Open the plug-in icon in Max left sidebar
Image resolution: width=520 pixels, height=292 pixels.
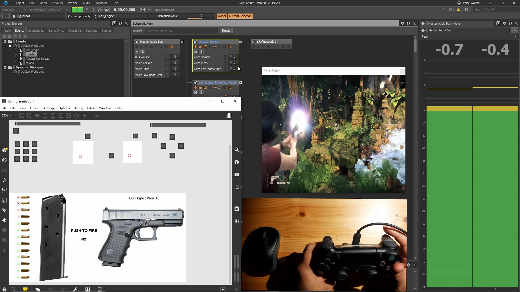coord(4,220)
